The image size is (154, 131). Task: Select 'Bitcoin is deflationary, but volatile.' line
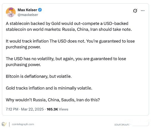click(x=39, y=76)
